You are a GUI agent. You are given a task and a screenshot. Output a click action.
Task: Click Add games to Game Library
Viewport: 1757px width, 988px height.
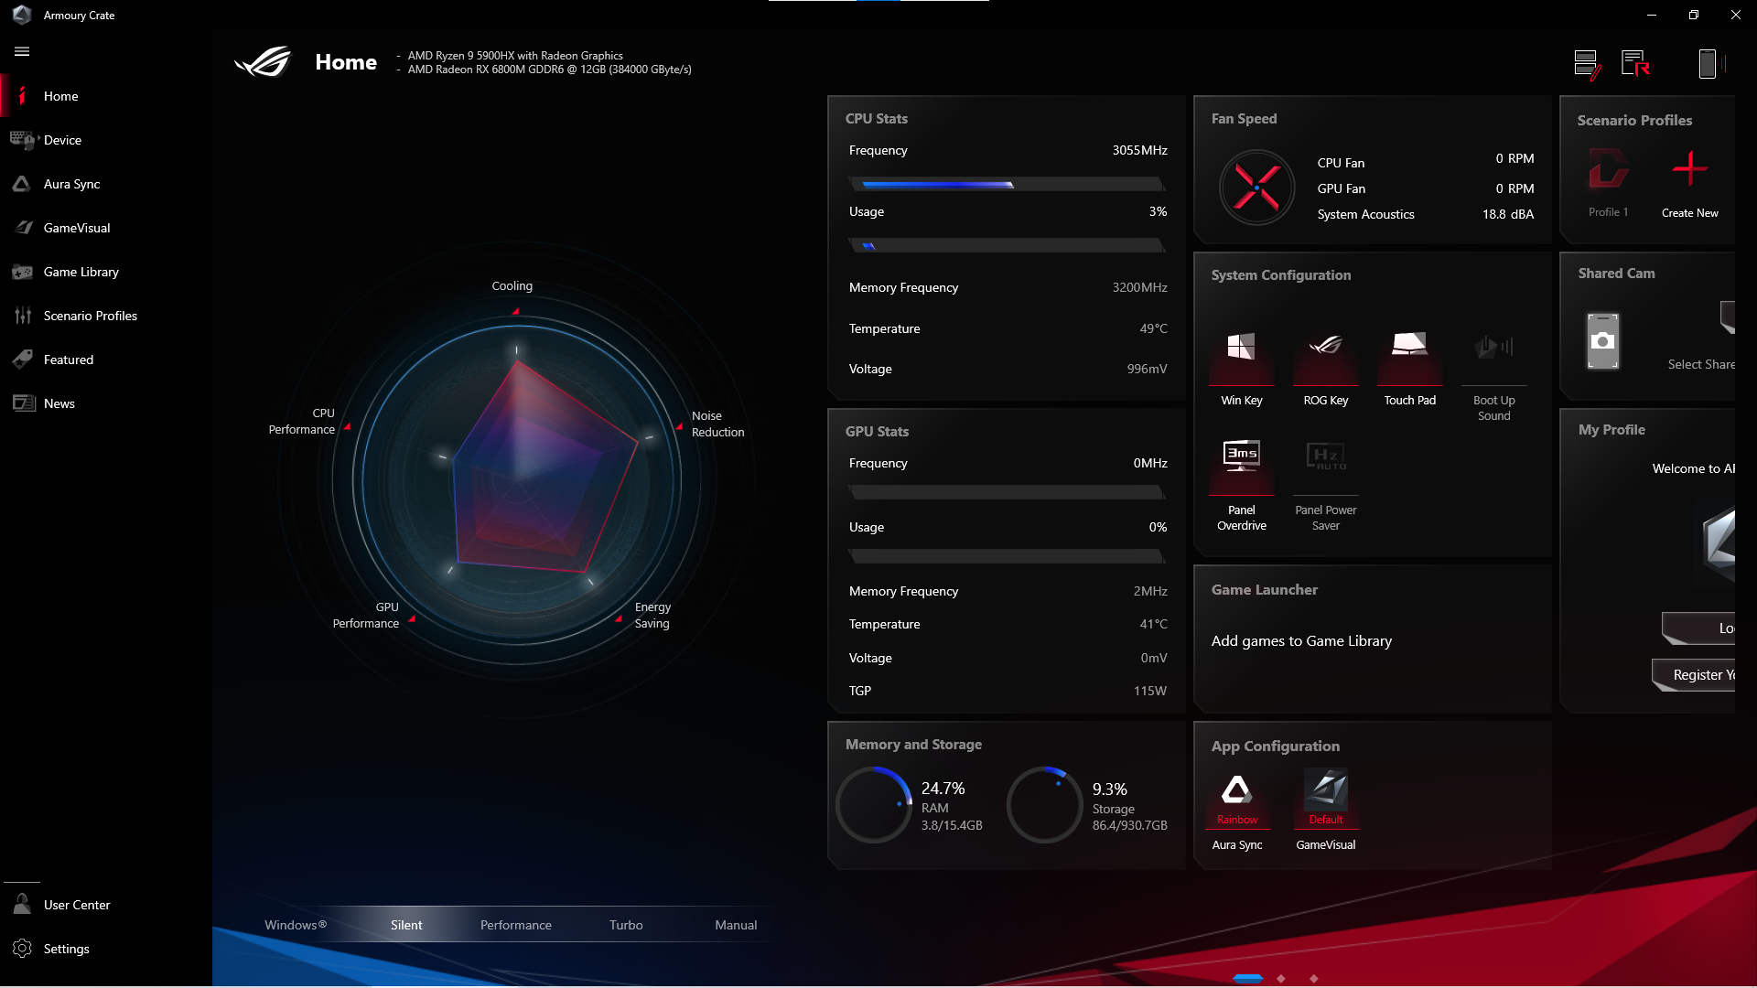[x=1300, y=641]
